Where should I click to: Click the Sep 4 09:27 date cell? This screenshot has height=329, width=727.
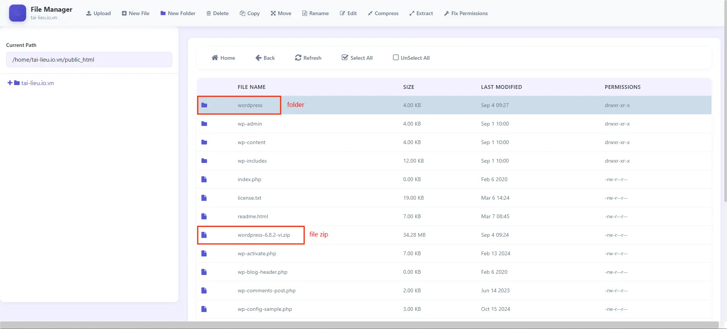pyautogui.click(x=495, y=105)
